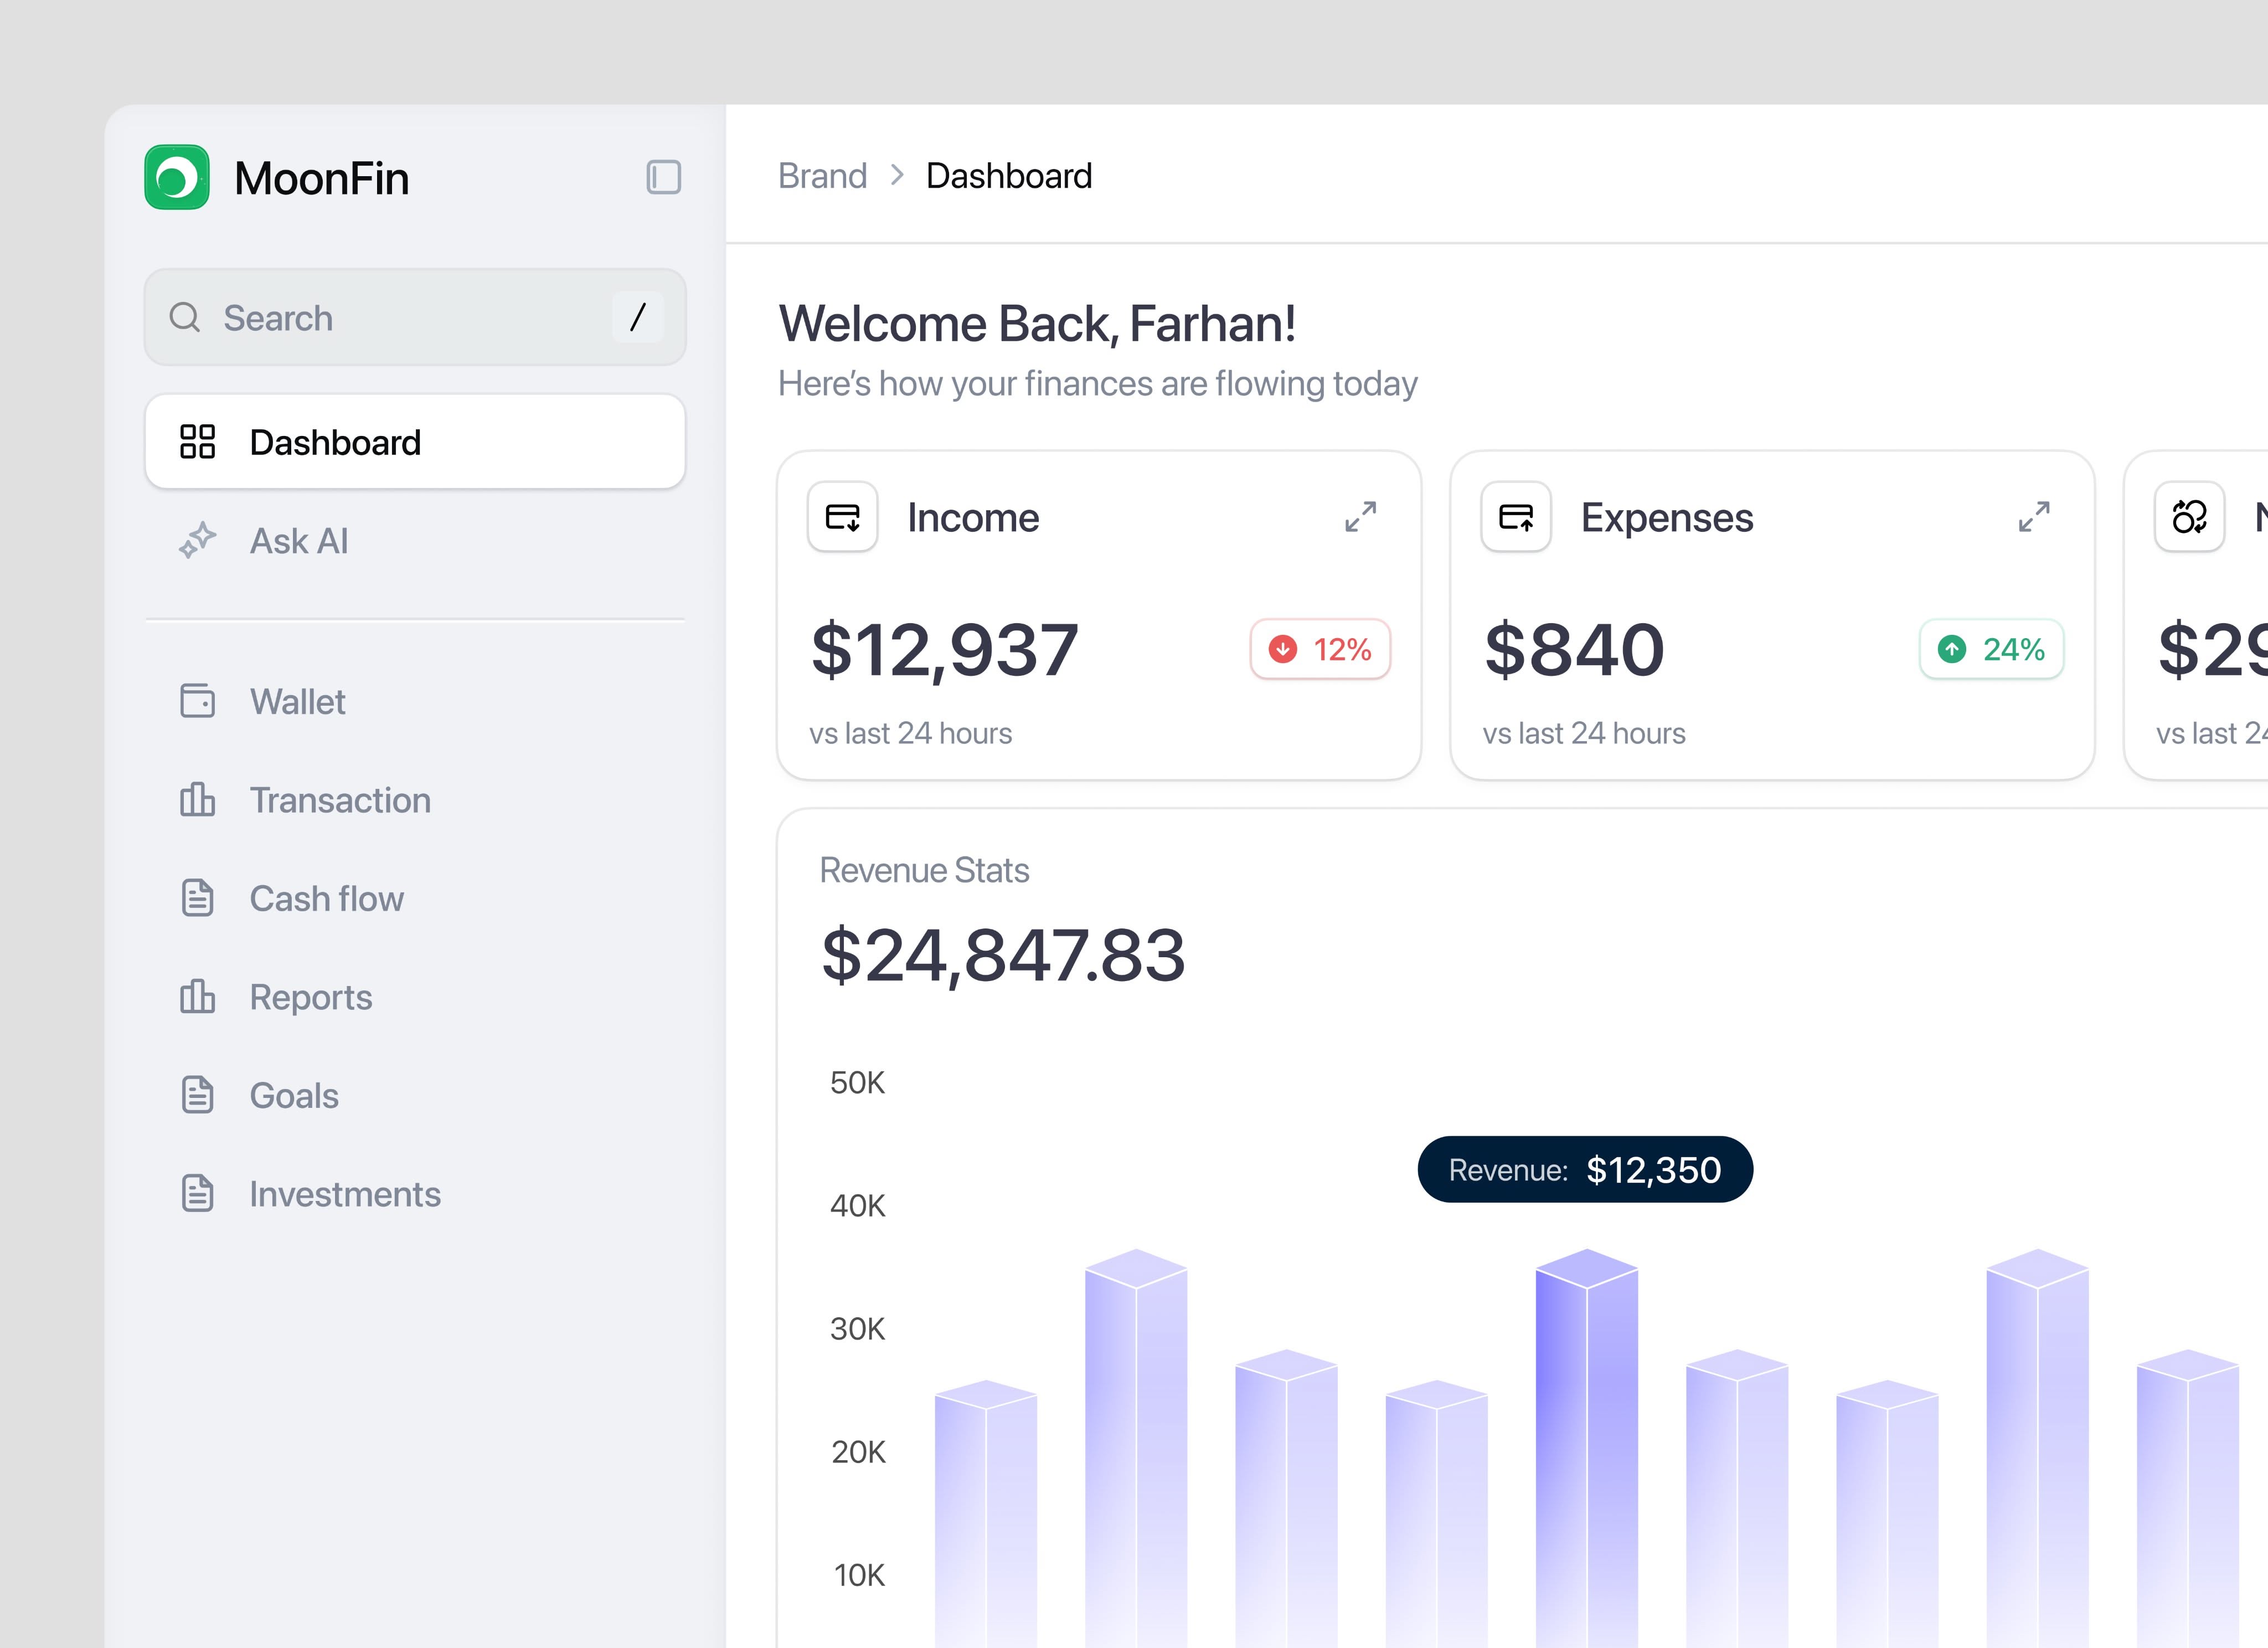The width and height of the screenshot is (2268, 1648).
Task: Click the Transaction bar chart icon
Action: tap(197, 799)
